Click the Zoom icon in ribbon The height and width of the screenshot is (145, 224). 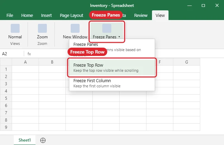click(x=42, y=28)
